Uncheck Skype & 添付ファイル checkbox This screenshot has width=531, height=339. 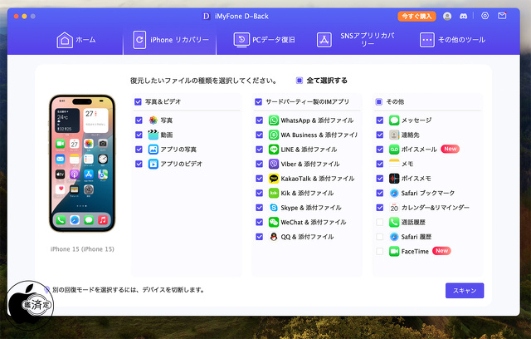[x=260, y=208]
